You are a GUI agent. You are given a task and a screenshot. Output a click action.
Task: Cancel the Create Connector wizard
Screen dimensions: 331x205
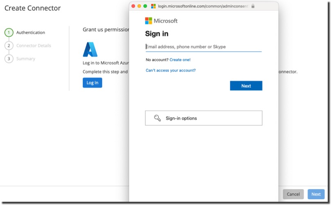pyautogui.click(x=293, y=194)
